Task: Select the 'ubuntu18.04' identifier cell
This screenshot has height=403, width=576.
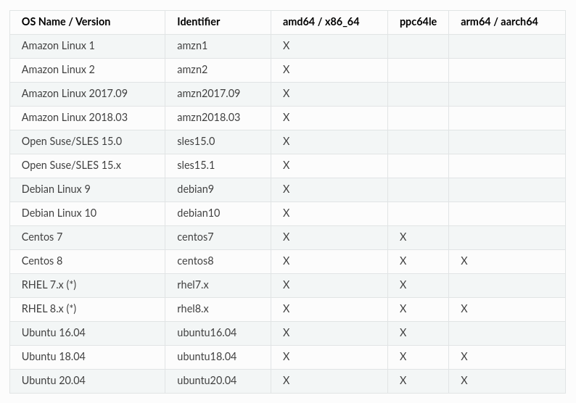Action: pyautogui.click(x=207, y=357)
